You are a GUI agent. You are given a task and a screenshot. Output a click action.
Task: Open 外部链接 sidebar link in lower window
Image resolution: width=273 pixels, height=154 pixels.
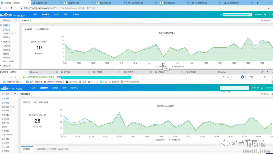click(5, 131)
